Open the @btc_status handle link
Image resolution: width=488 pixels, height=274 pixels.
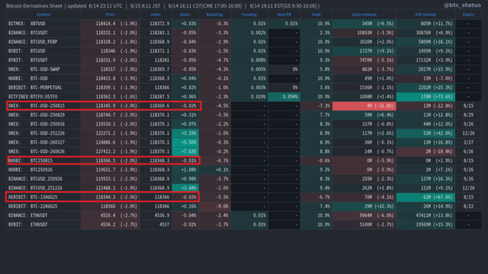coord(462,5)
